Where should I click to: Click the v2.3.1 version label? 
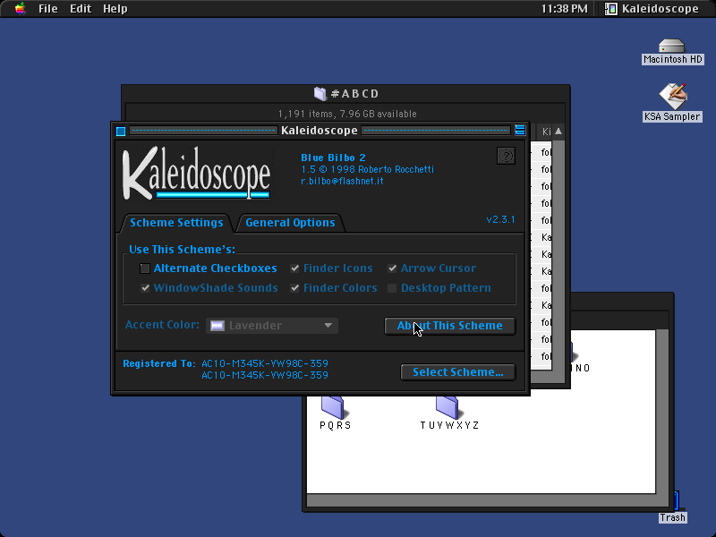(x=500, y=219)
